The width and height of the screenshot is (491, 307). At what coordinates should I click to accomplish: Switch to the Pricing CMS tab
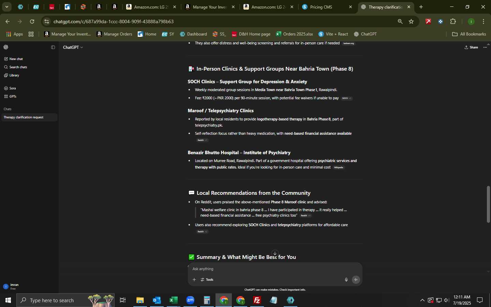(327, 7)
